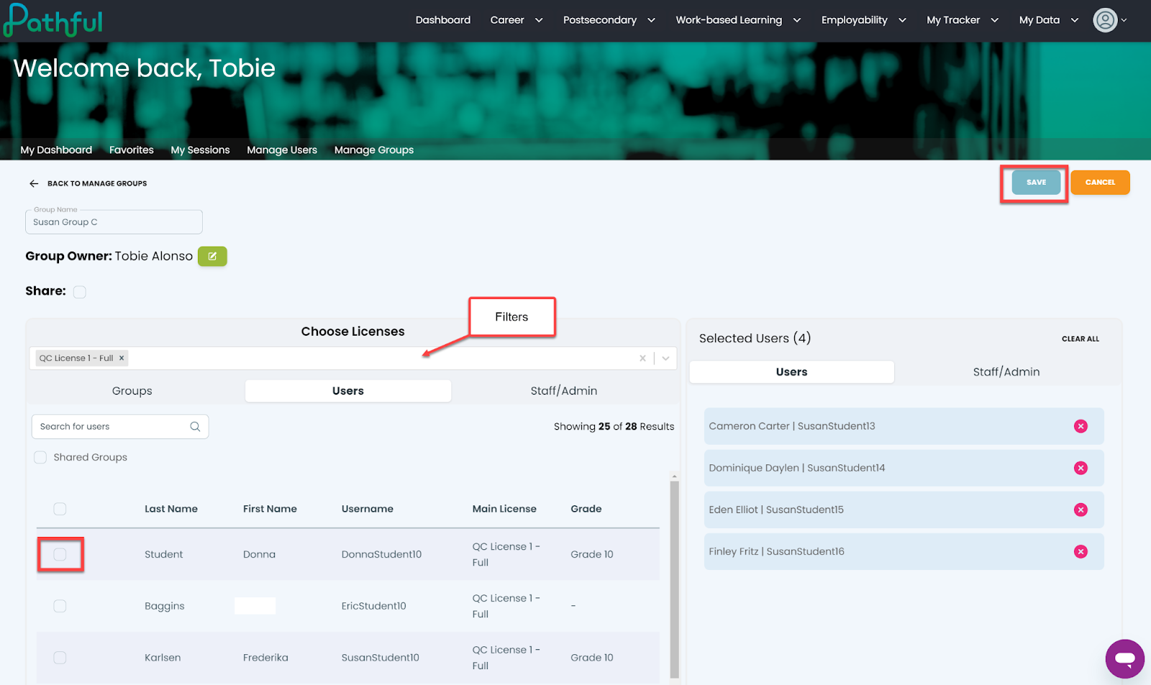Viewport: 1151px width, 685px height.
Task: Click Dominique Daylen | SusanStudent14 entry
Action: coord(904,468)
